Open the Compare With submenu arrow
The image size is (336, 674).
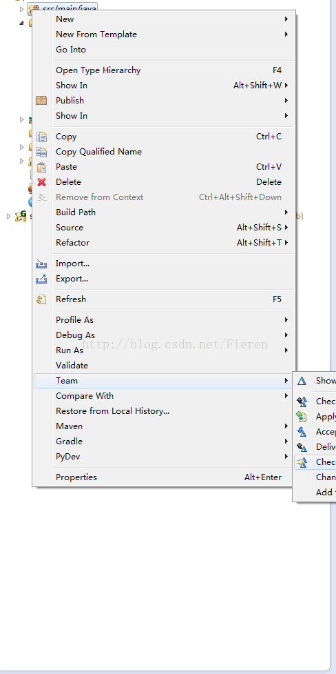286,395
